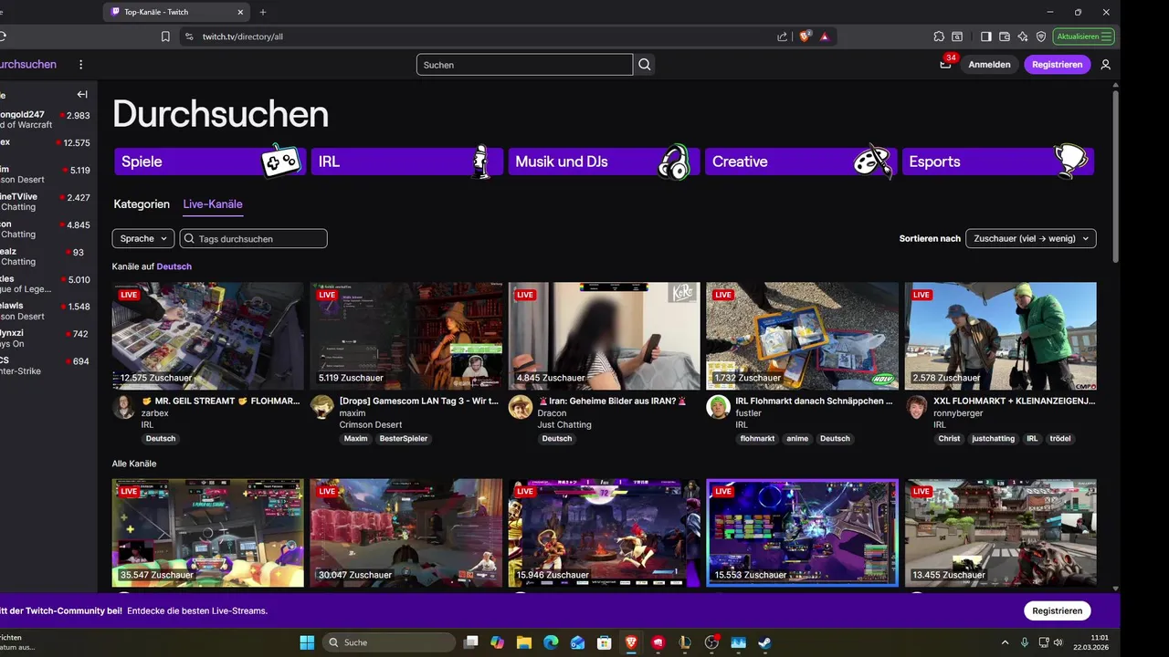The image size is (1169, 657).
Task: Open the Just Chatting category under Dracon
Action: [x=564, y=425]
